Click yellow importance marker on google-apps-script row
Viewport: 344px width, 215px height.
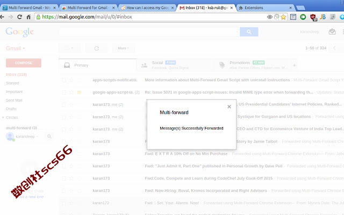point(79,92)
